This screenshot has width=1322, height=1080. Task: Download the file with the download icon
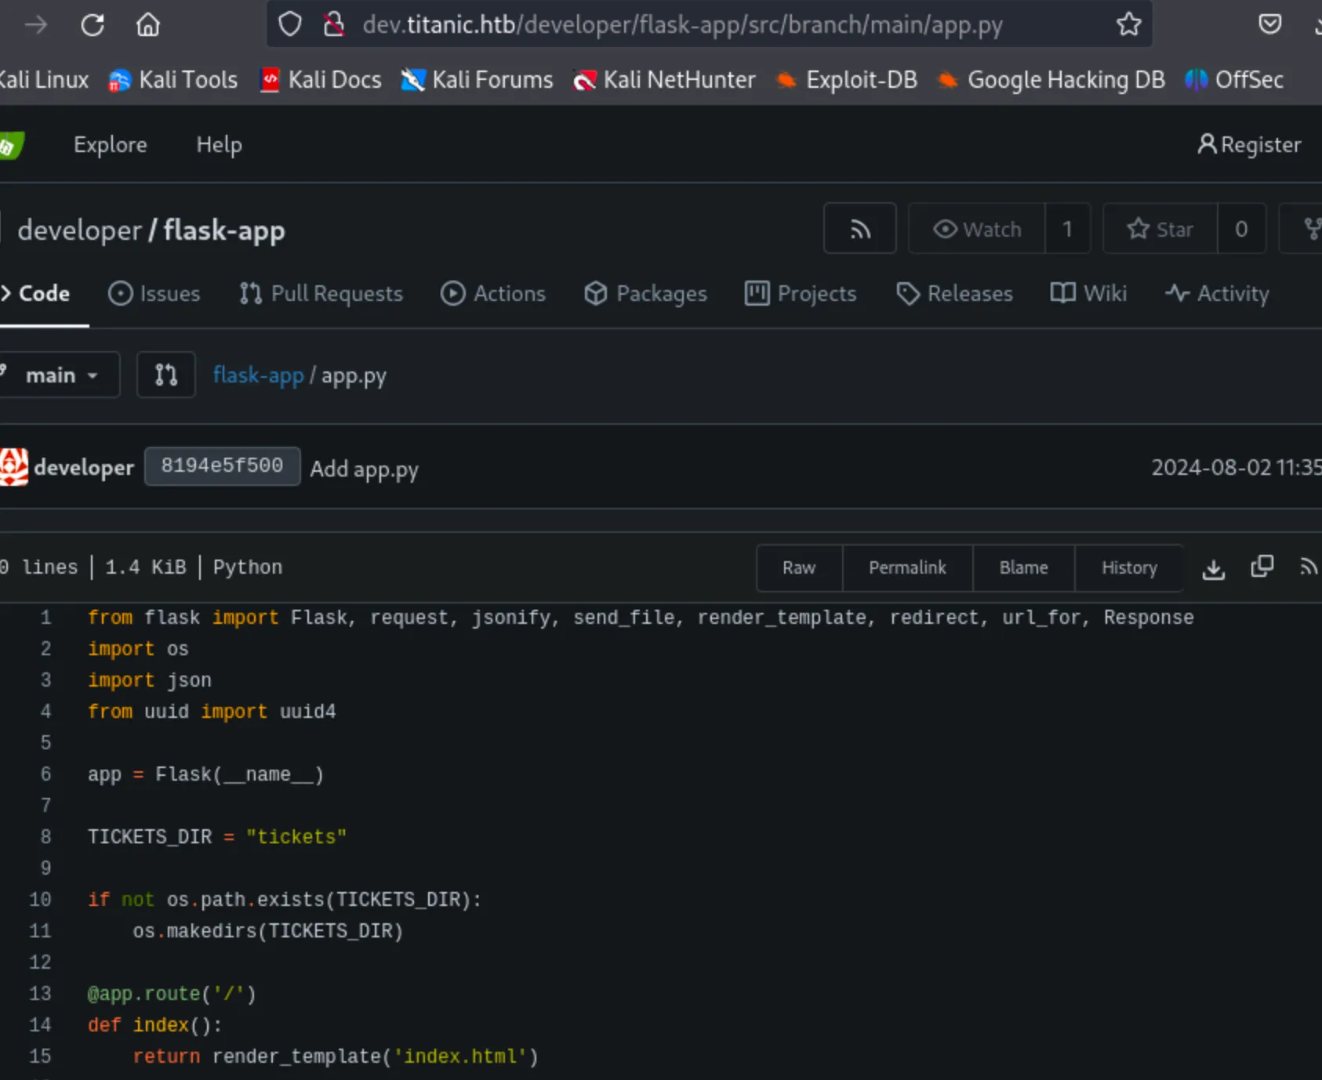pos(1214,569)
